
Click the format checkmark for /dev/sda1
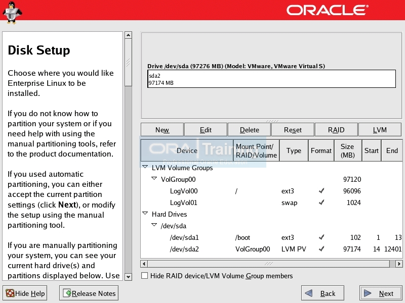click(321, 237)
